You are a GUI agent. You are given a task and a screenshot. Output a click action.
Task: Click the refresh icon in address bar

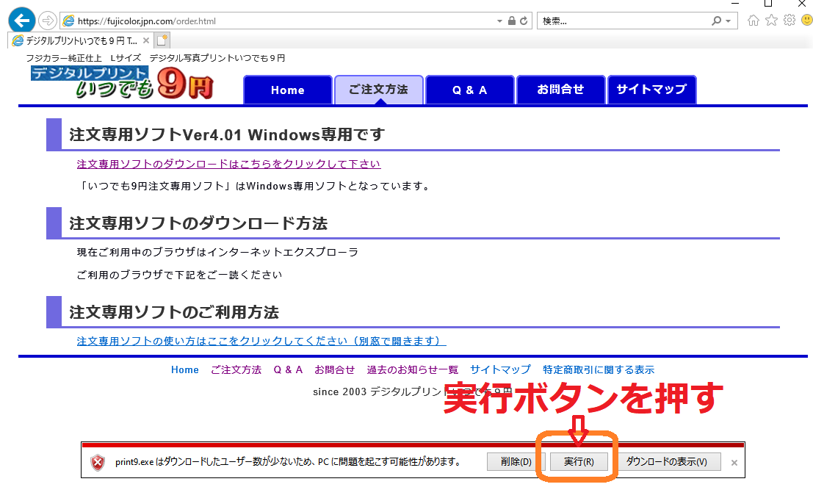(524, 21)
